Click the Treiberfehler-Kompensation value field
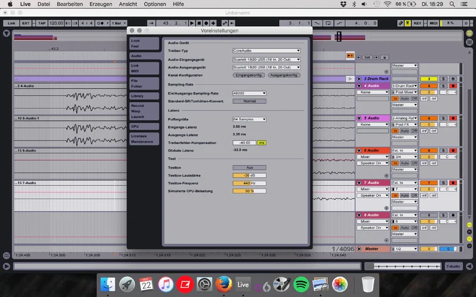Image resolution: width=476 pixels, height=297 pixels. [x=244, y=143]
